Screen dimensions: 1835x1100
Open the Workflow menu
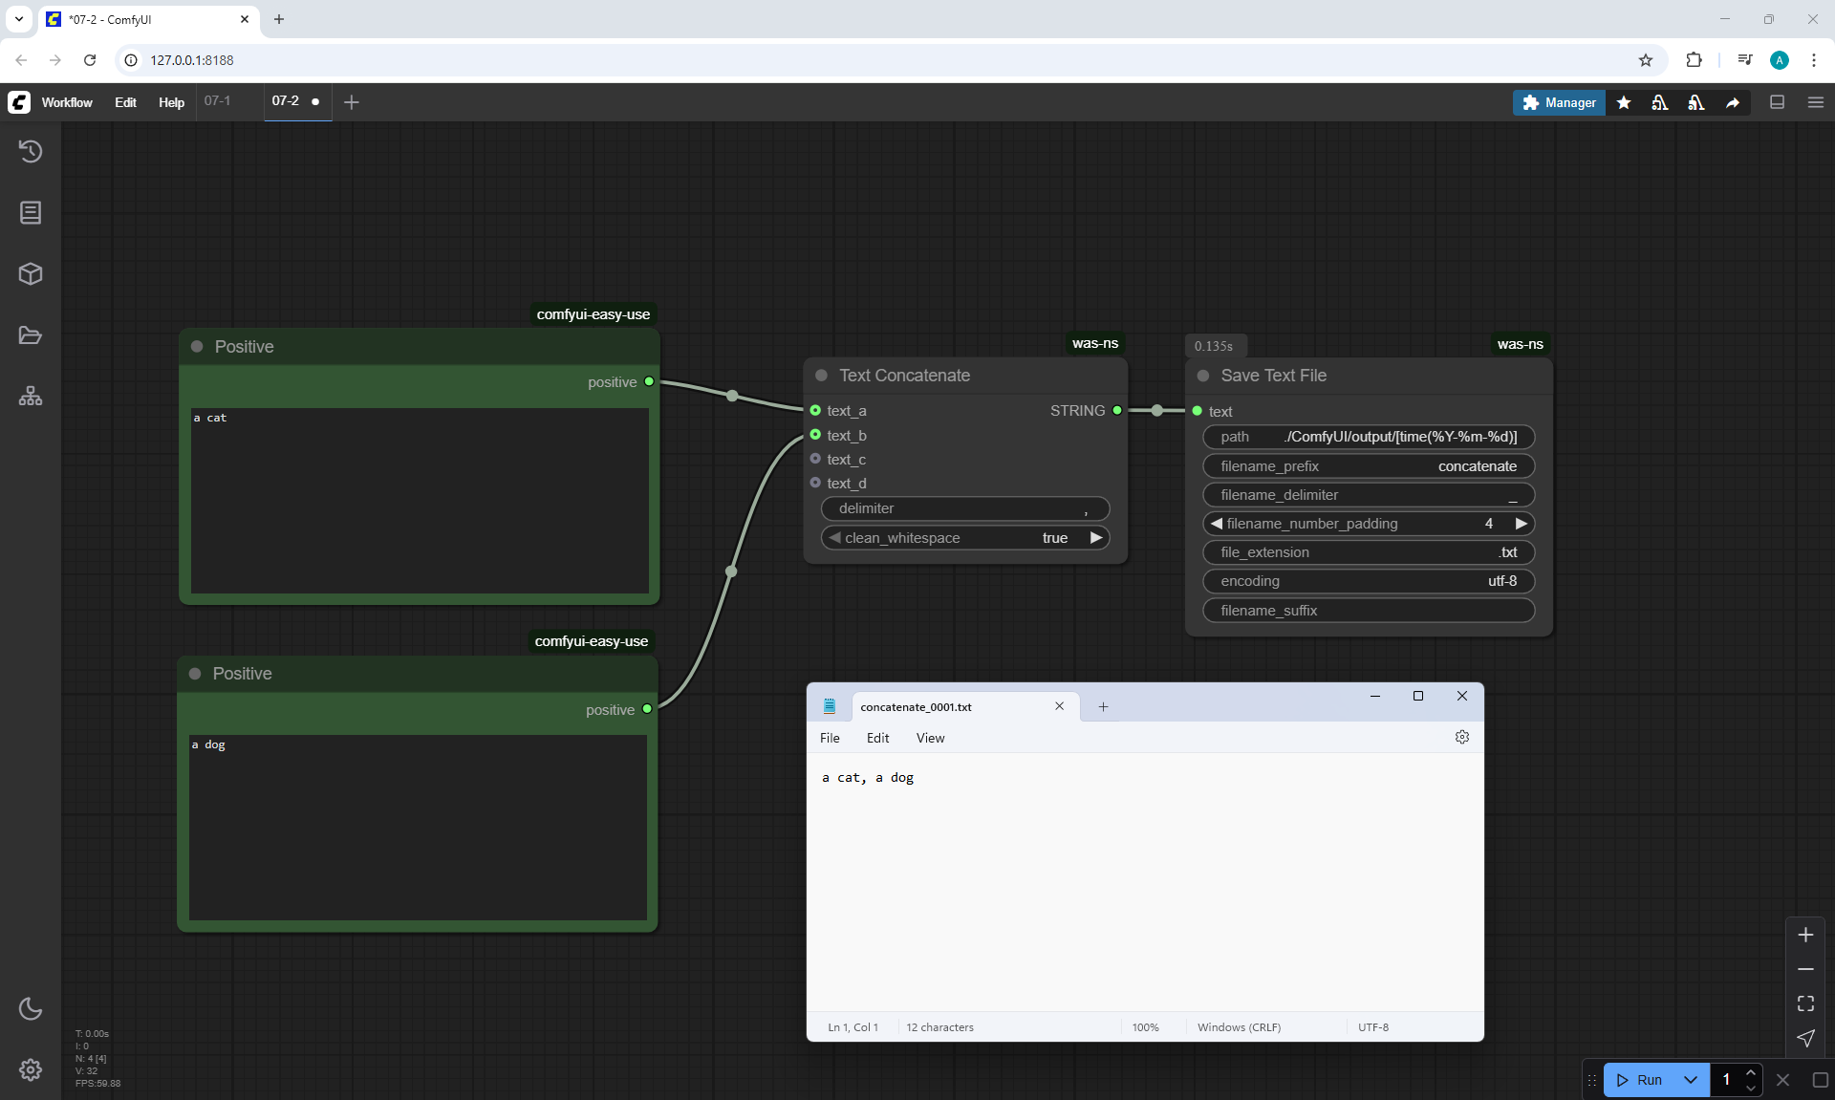pyautogui.click(x=67, y=102)
